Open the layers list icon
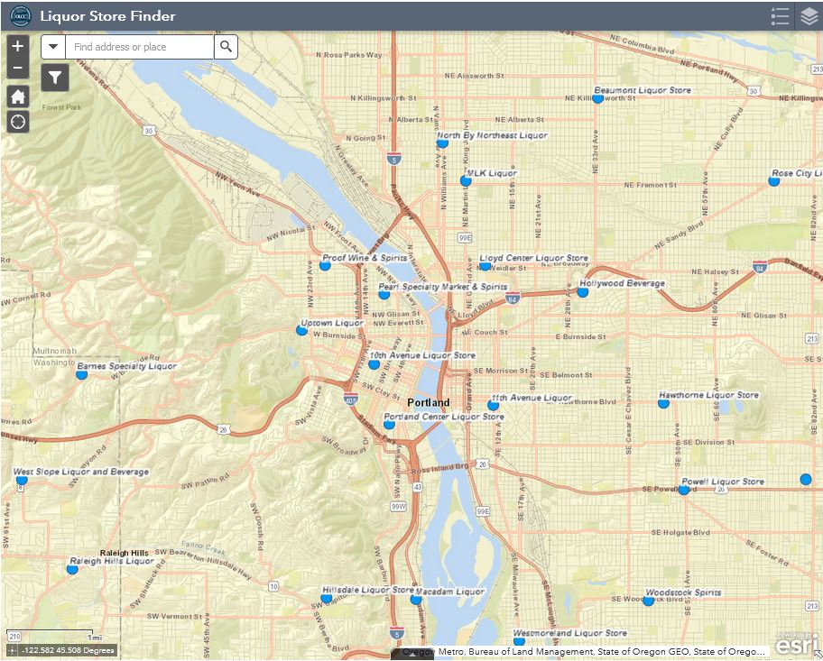The width and height of the screenshot is (823, 661). tap(809, 16)
